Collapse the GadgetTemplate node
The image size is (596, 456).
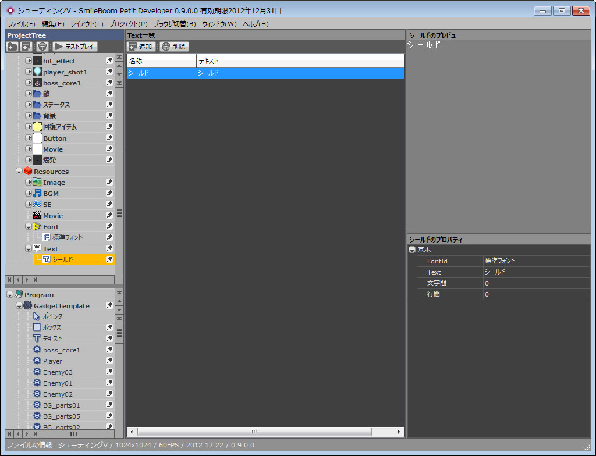[19, 306]
